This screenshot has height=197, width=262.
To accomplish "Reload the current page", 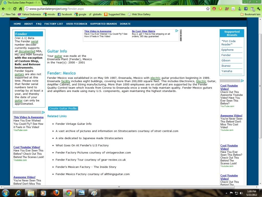I will (15, 9).
